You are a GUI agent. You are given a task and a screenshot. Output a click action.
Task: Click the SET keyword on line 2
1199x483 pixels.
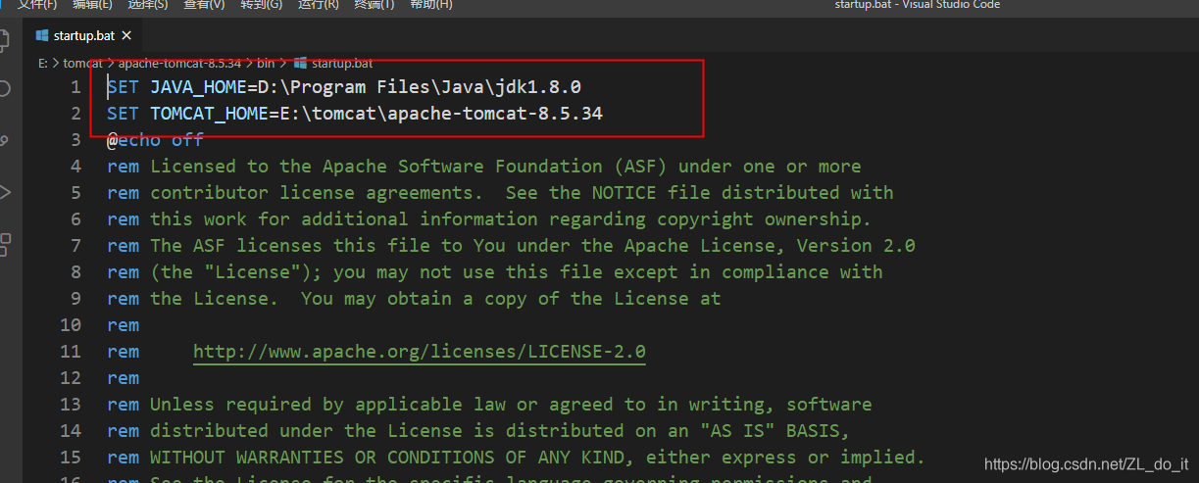tap(123, 114)
